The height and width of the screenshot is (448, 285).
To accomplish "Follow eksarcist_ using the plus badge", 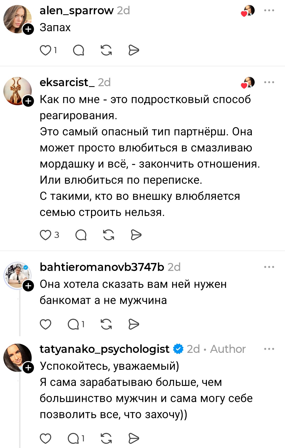I will (28, 101).
